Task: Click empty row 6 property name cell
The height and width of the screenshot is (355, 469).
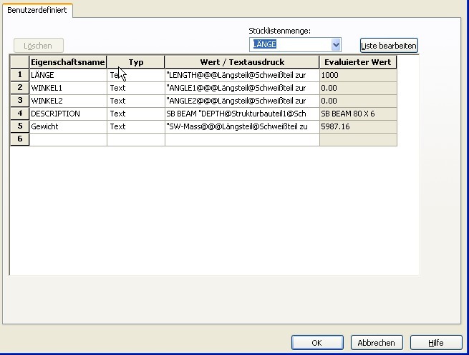Action: 68,139
